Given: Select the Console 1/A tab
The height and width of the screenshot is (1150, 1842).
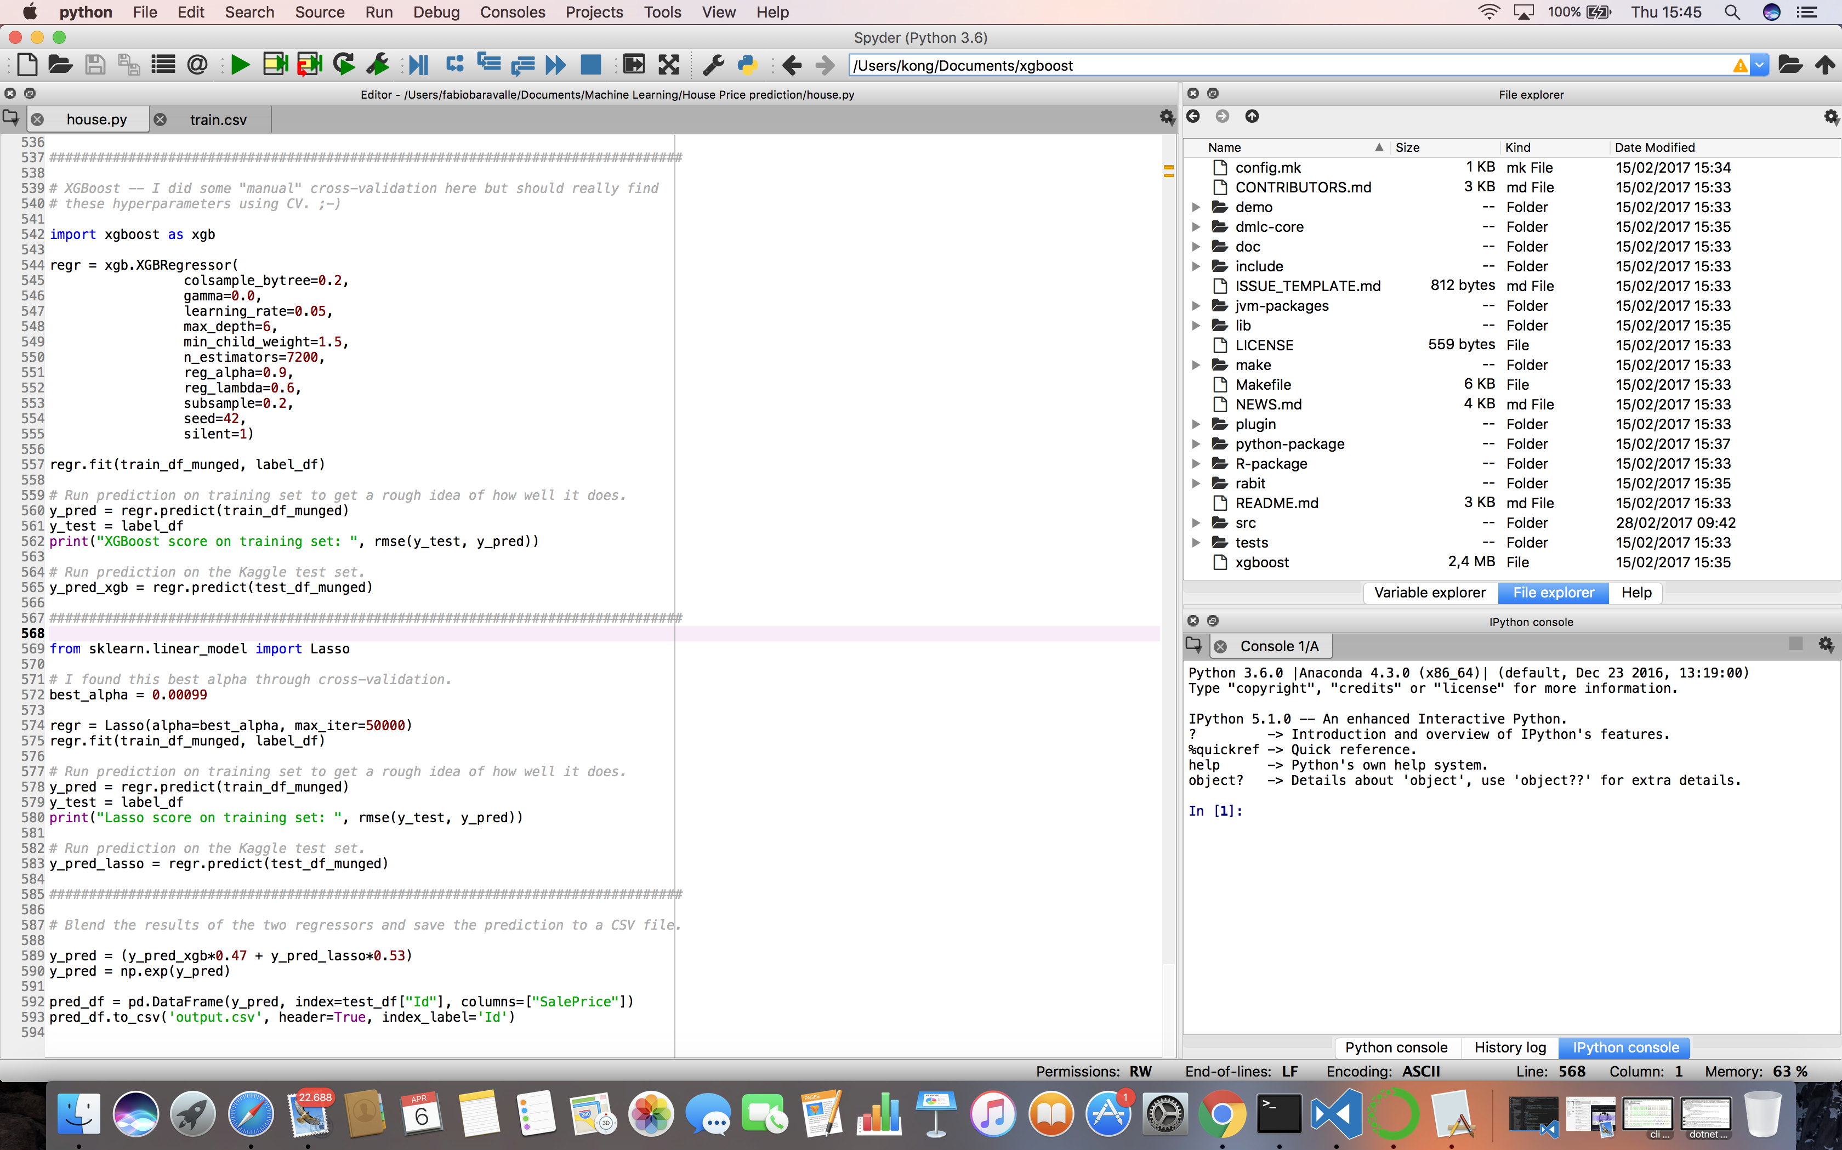Looking at the screenshot, I should point(1278,646).
